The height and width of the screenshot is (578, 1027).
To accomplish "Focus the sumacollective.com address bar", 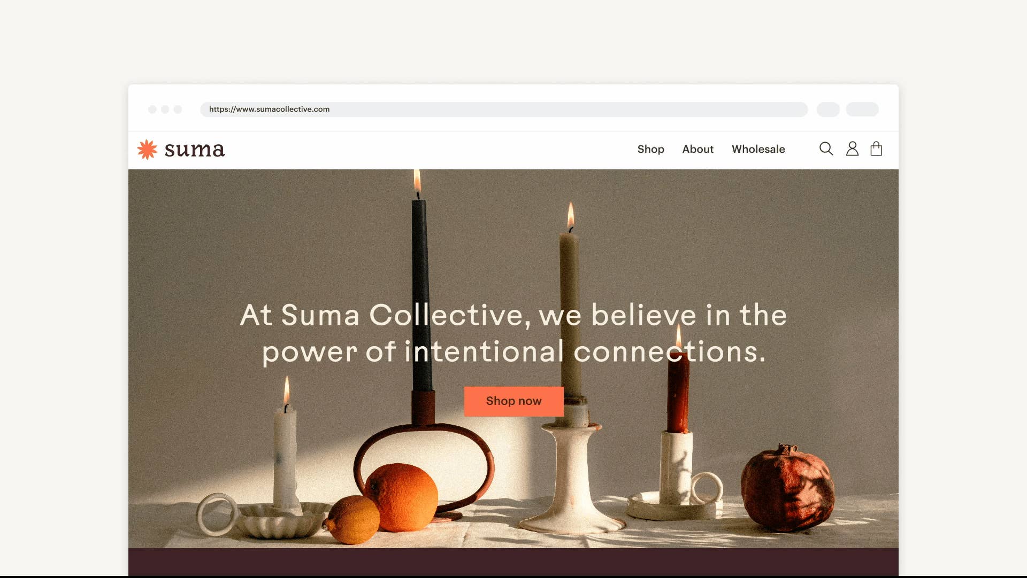I will [x=503, y=109].
